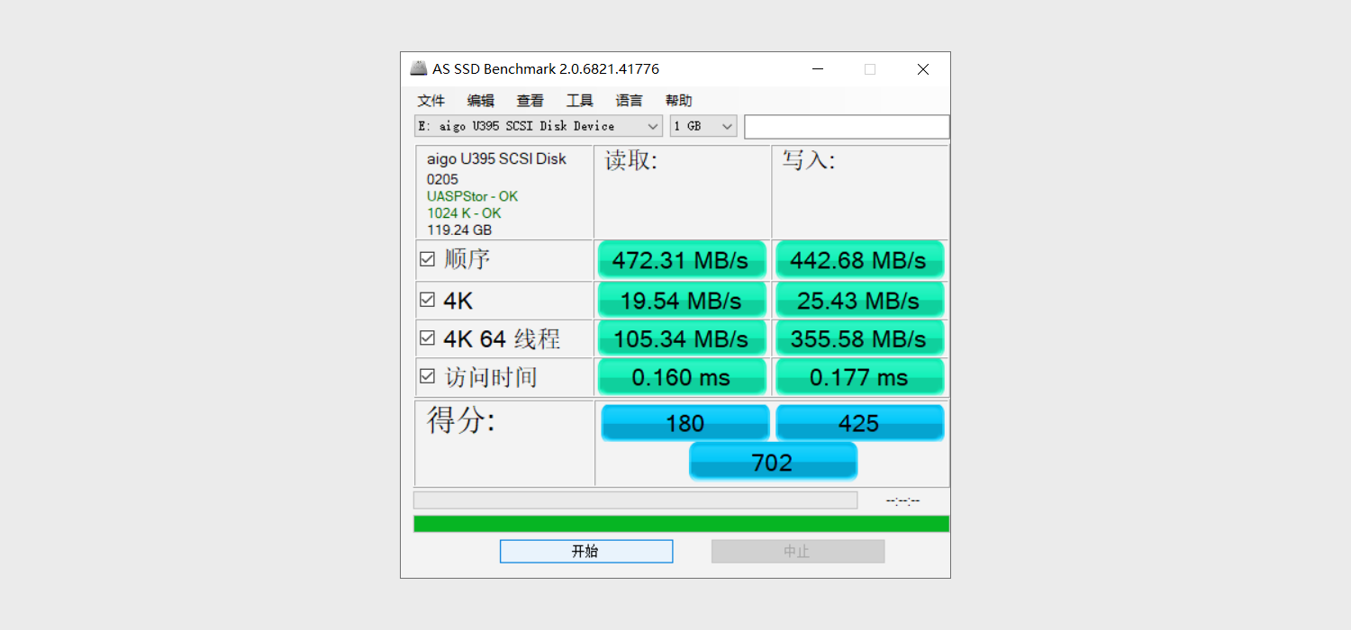Click write access time 0.177 ms
The width and height of the screenshot is (1351, 630).
click(859, 377)
